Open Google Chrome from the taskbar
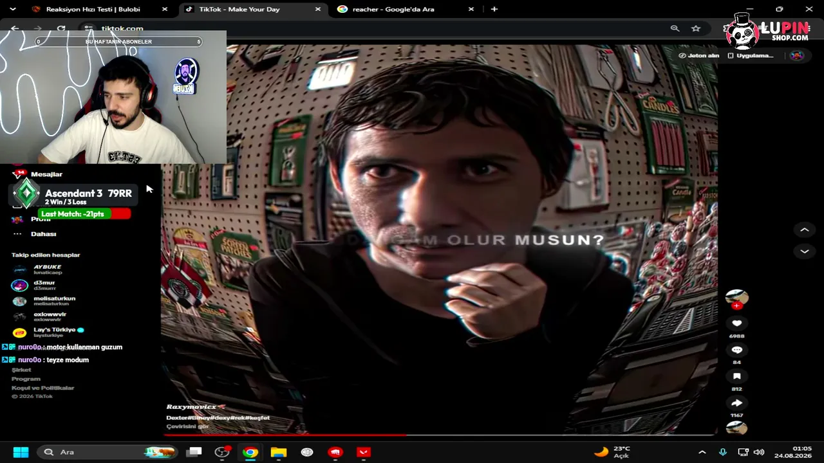The width and height of the screenshot is (824, 463). tap(250, 452)
